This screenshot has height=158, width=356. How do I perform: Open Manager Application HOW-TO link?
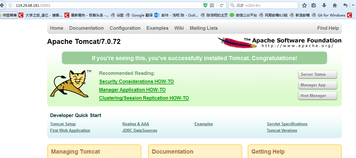(132, 90)
